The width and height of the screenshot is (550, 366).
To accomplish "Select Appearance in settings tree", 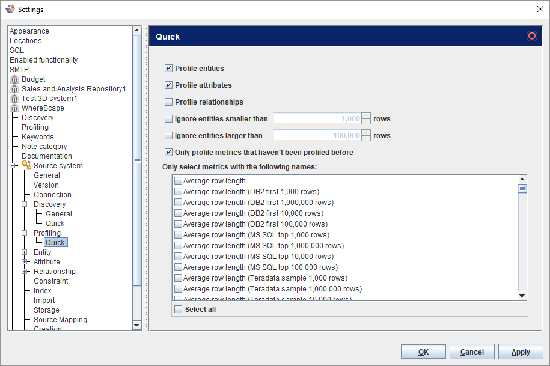I will coord(29,31).
